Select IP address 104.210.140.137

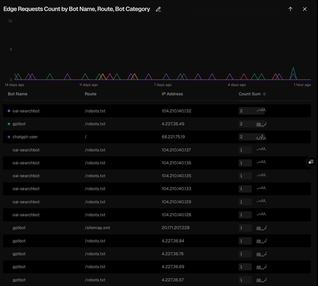(176, 150)
